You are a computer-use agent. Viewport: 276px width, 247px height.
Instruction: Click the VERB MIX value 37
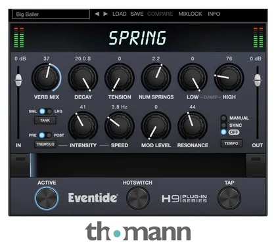click(47, 58)
